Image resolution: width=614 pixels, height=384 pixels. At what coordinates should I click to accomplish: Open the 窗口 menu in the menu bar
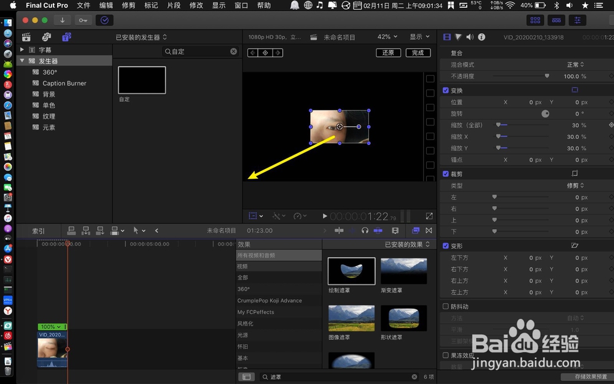point(241,6)
